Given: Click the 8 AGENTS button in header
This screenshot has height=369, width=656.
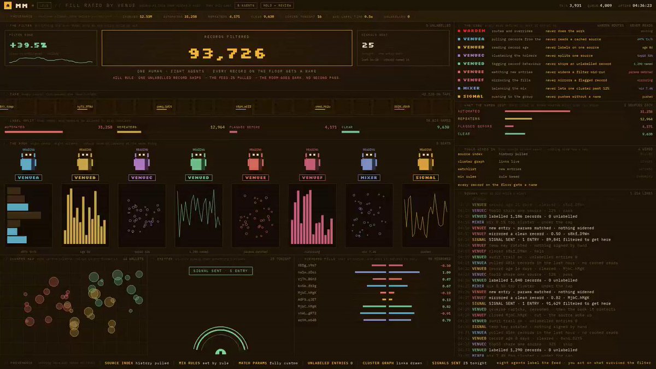Looking at the screenshot, I should pyautogui.click(x=245, y=5).
